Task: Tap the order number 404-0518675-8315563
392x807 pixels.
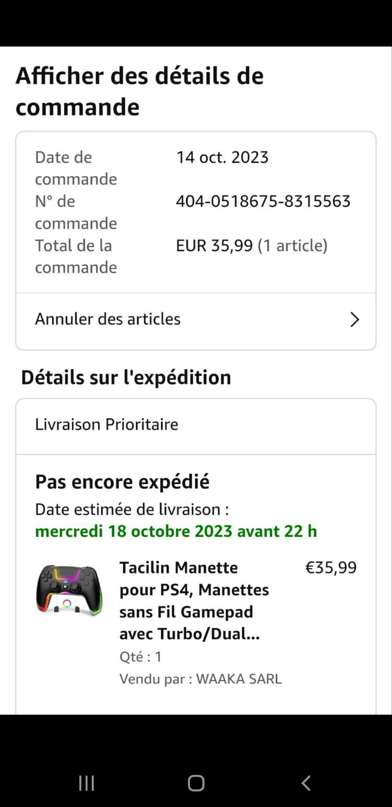Action: (263, 201)
